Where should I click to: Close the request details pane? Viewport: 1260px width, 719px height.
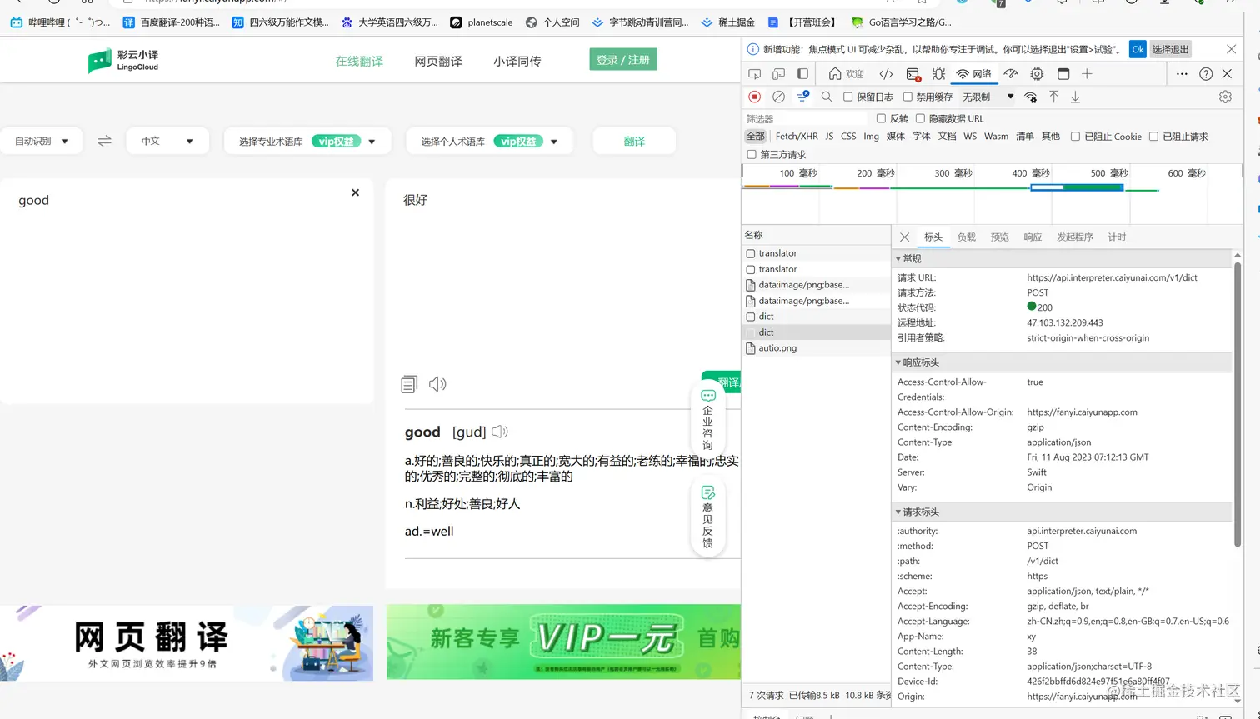[904, 237]
